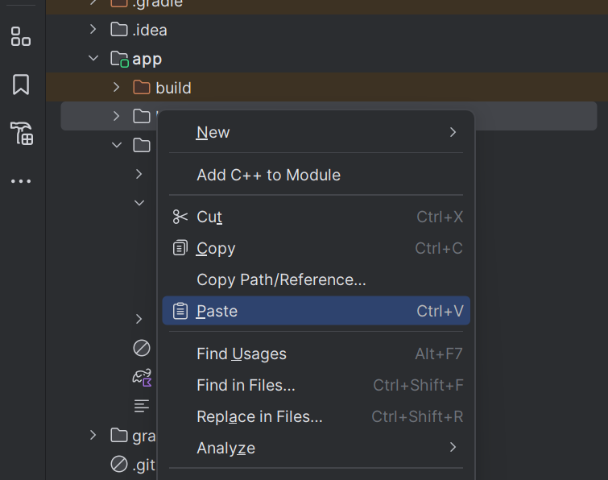Open the Bookmarks tool window
The image size is (608, 480).
click(21, 85)
